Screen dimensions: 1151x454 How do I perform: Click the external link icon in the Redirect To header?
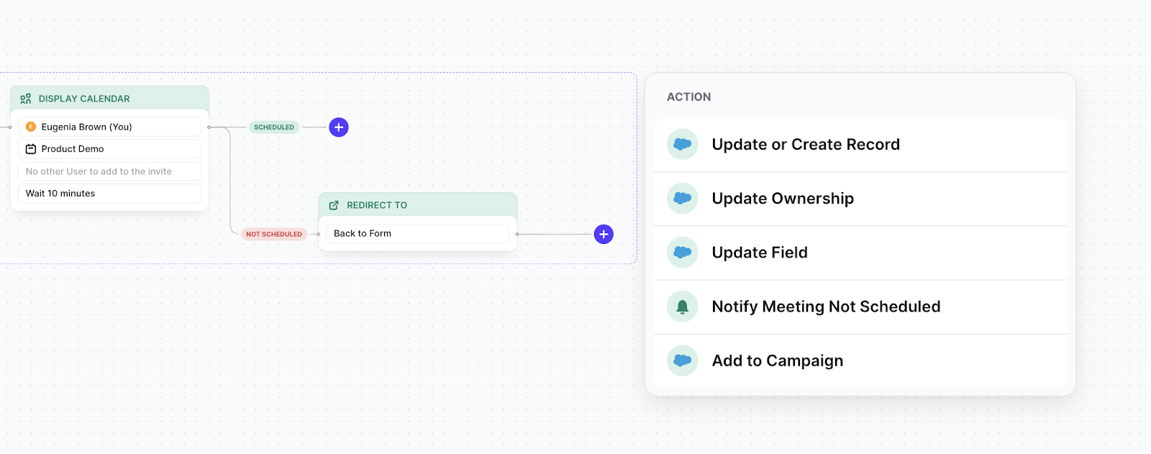click(334, 205)
